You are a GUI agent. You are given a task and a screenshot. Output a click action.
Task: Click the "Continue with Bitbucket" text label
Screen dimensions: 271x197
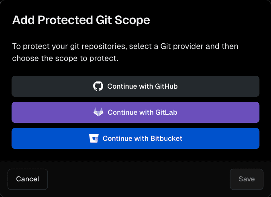(x=143, y=138)
